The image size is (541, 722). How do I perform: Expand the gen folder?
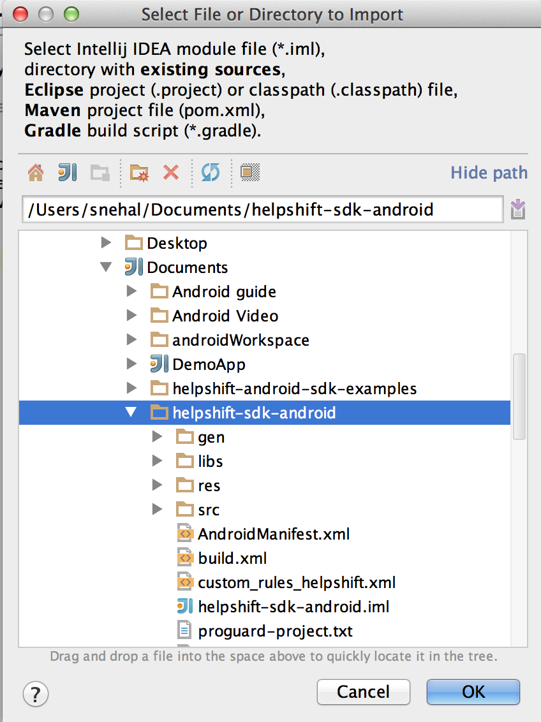(x=157, y=437)
